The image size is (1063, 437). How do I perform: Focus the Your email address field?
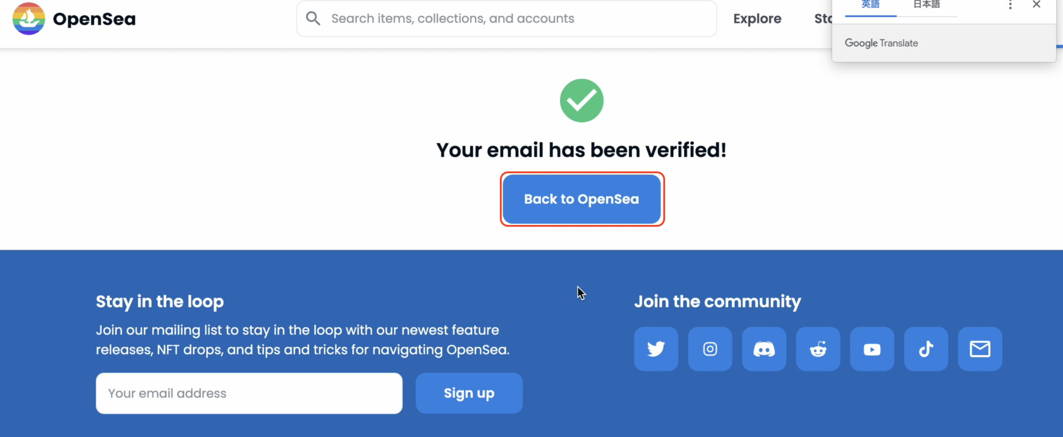click(249, 393)
